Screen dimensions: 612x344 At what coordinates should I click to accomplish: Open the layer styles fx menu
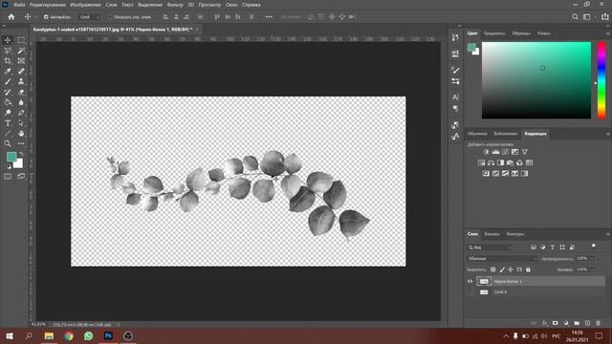(x=544, y=323)
